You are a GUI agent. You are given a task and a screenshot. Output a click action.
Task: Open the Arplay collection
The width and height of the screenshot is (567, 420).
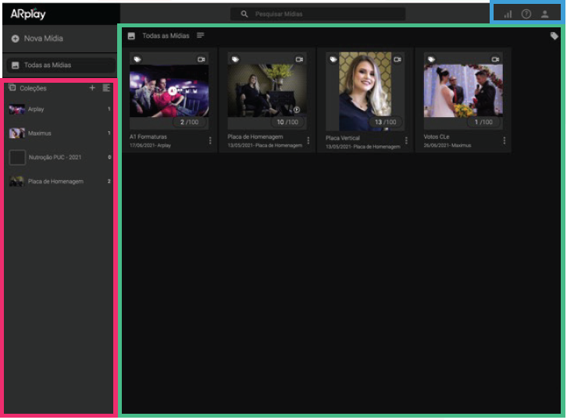(x=59, y=109)
